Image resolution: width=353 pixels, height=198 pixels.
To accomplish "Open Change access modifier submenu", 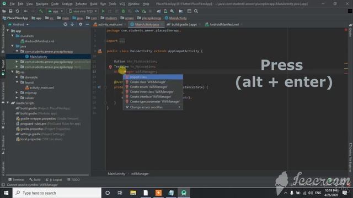I will (153, 107).
